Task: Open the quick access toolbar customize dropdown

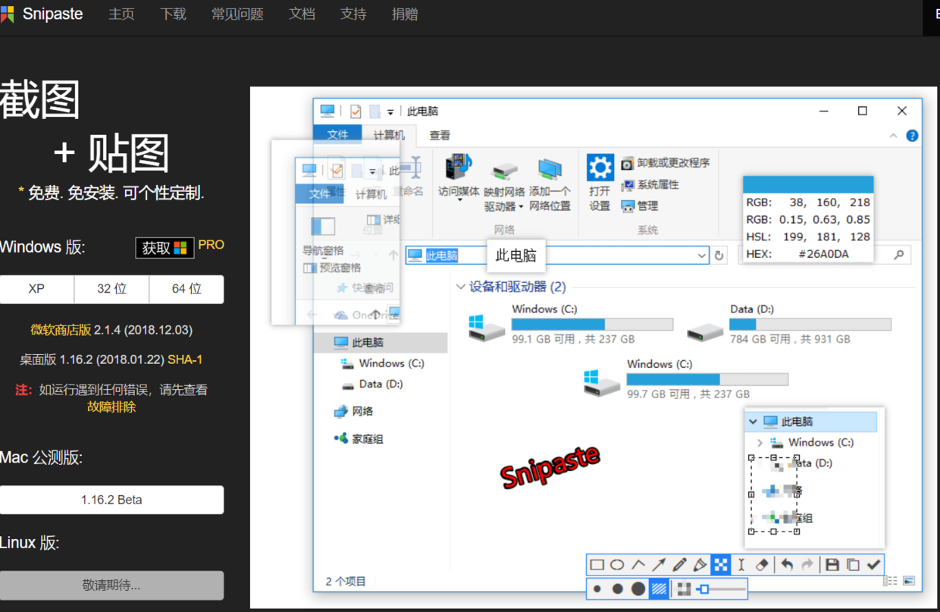Action: [390, 111]
